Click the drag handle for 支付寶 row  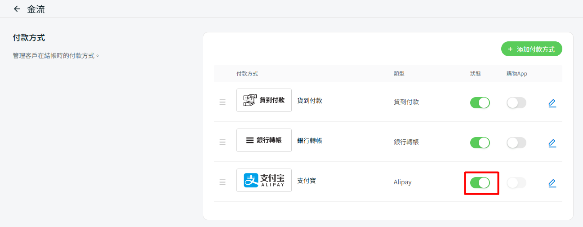[x=223, y=182]
